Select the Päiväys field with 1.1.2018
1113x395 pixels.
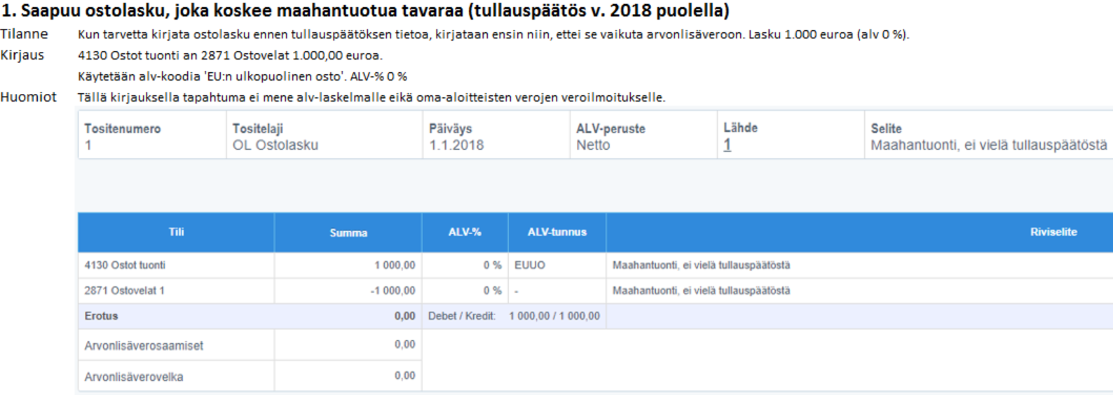[x=496, y=135]
